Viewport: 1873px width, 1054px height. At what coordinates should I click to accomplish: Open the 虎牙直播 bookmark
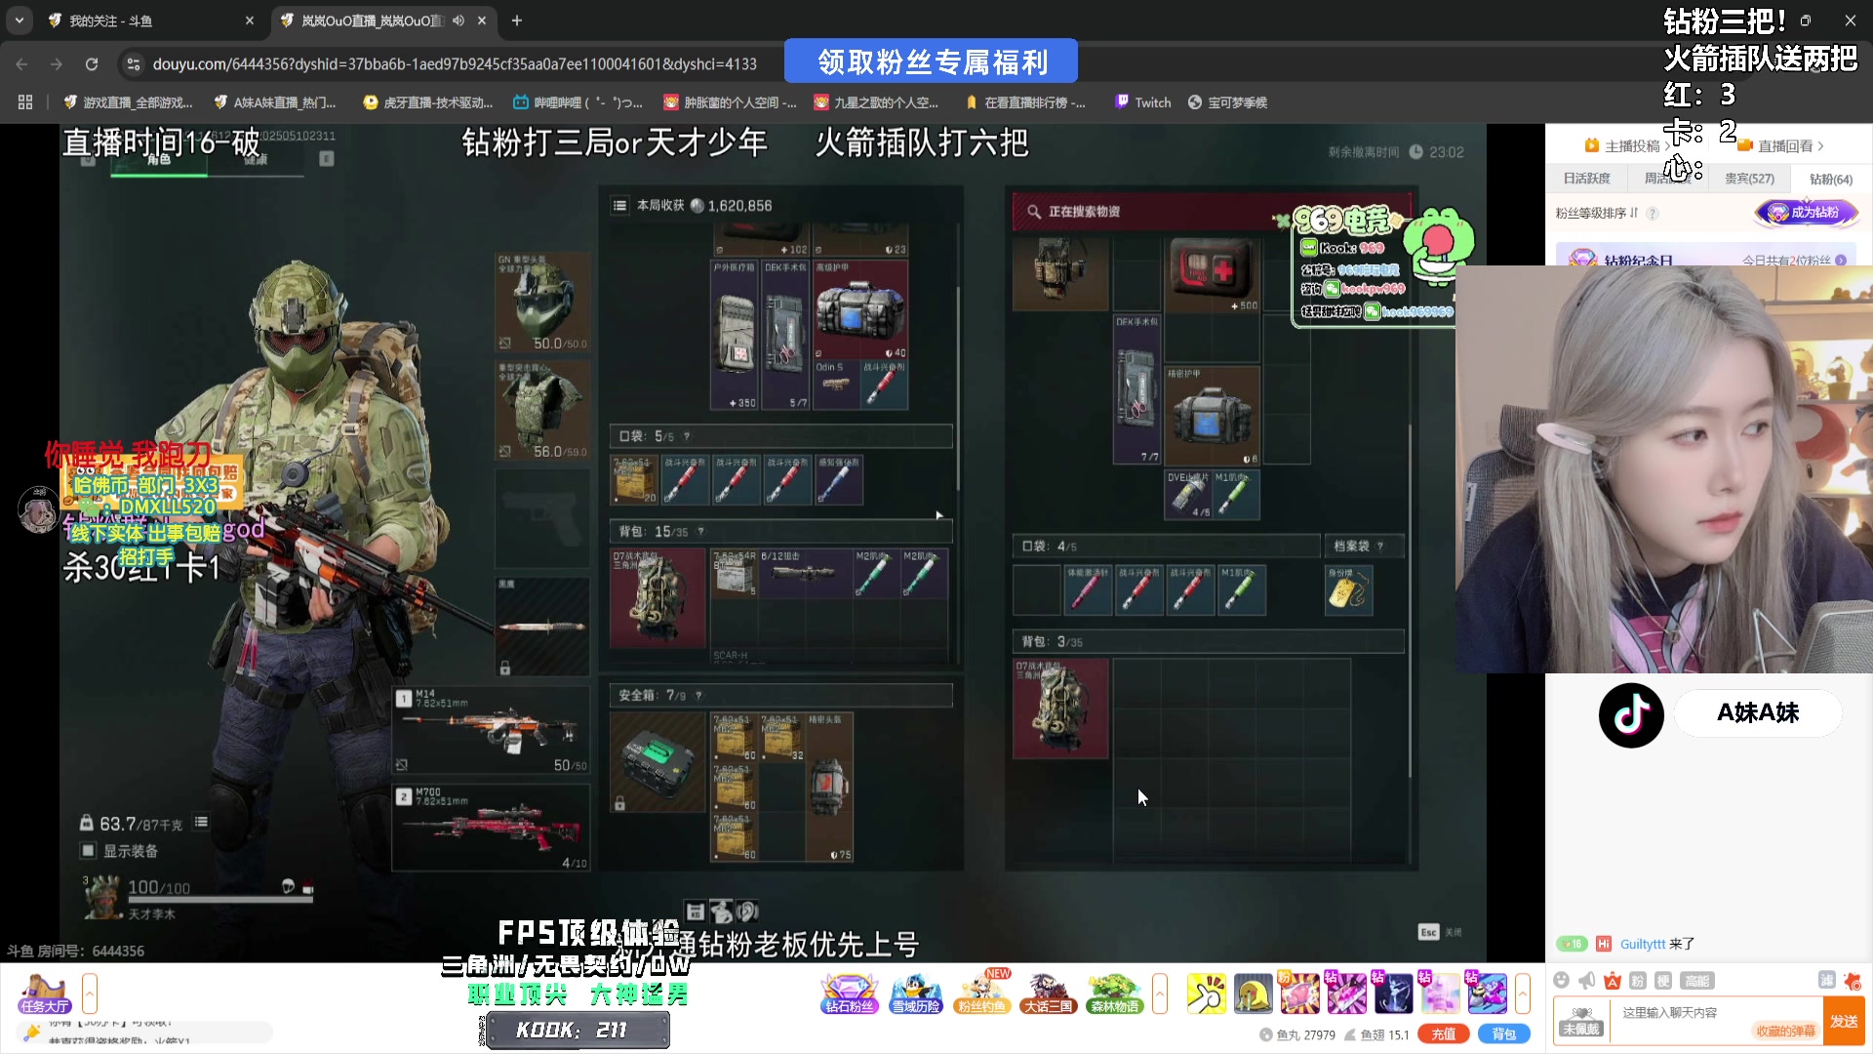pos(427,102)
